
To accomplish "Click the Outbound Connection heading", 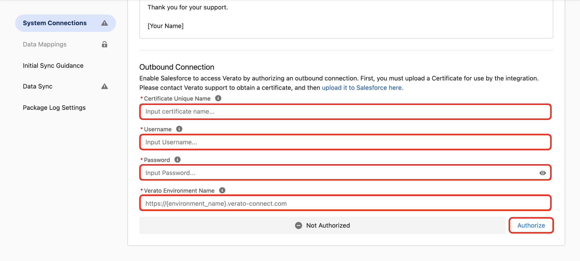I will tap(177, 67).
